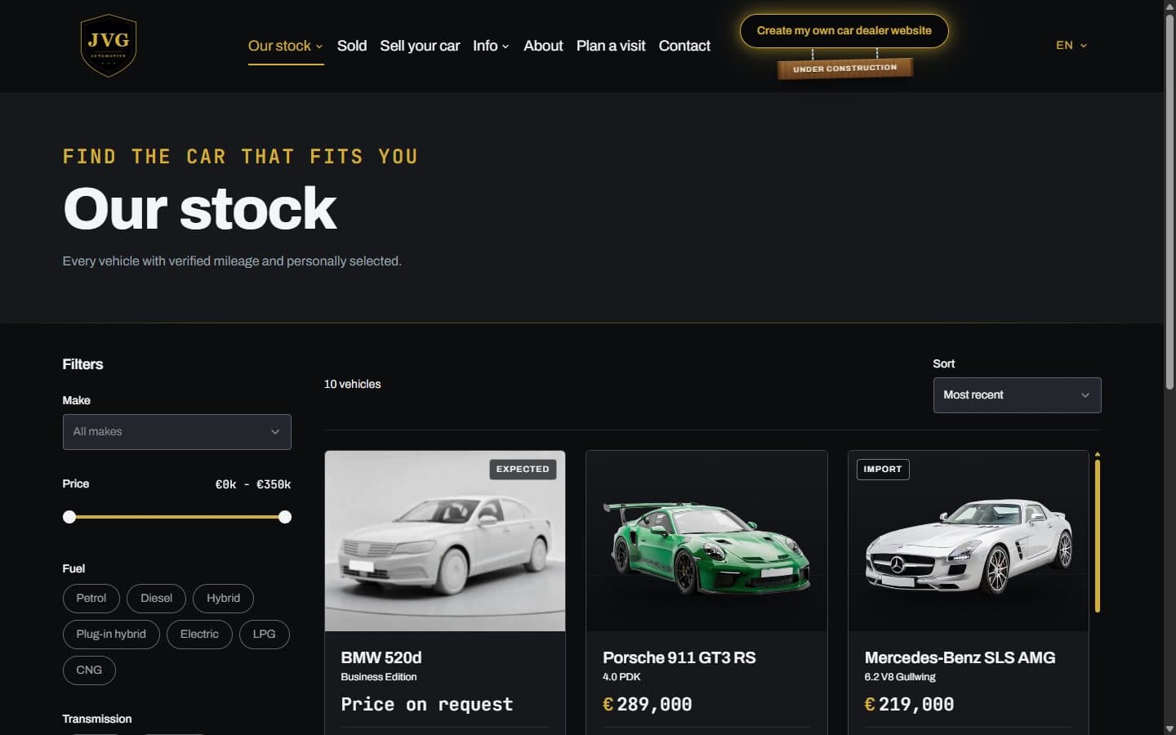Viewport: 1176px width, 735px height.
Task: Open the Our stock menu
Action: pos(285,46)
